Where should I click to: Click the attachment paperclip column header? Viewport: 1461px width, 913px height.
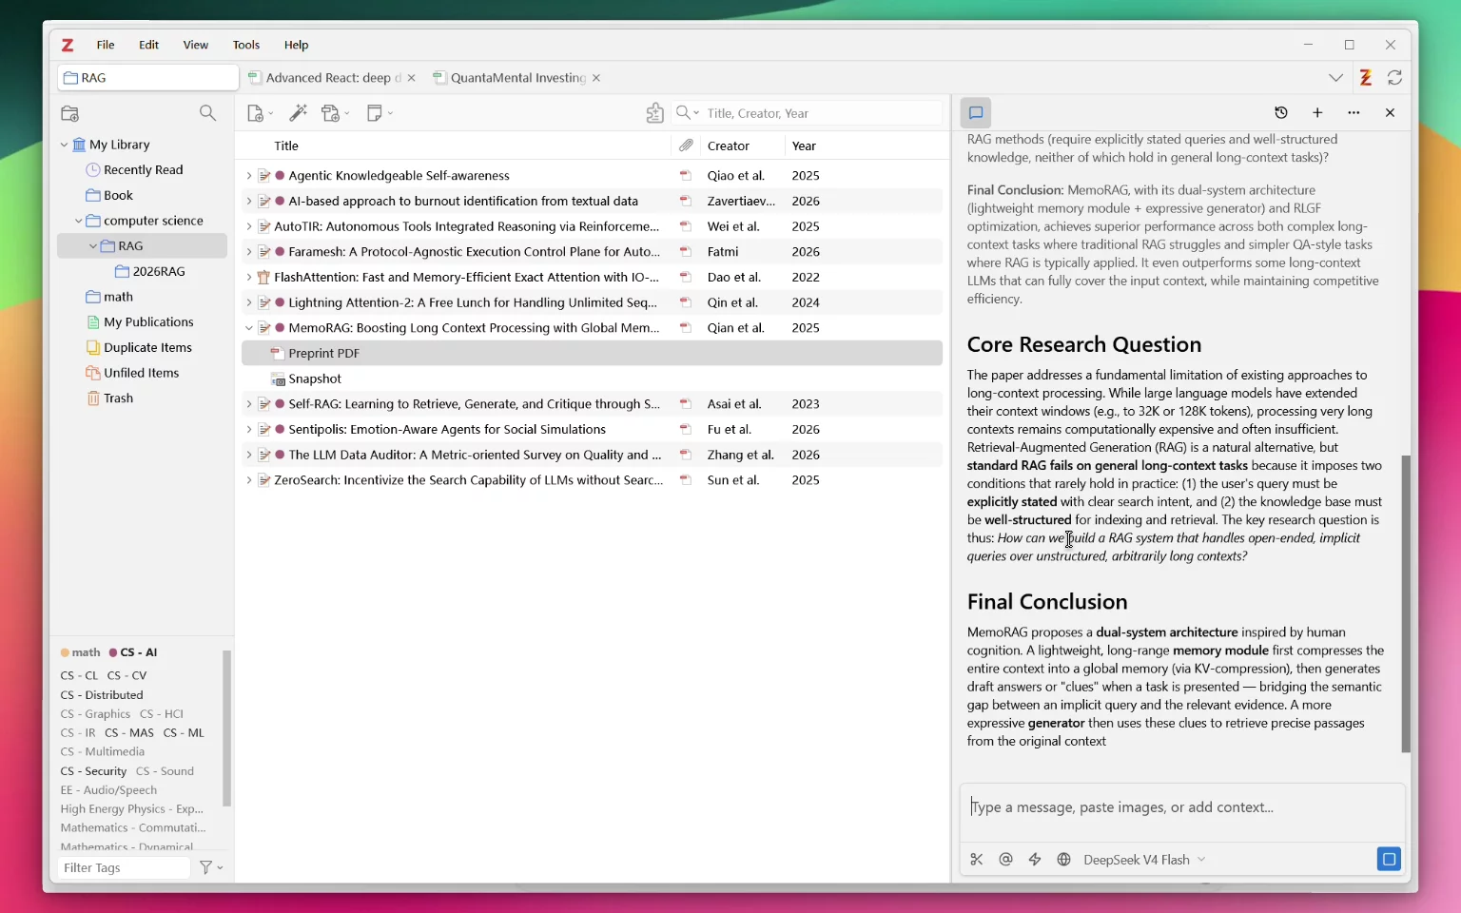[x=686, y=146]
